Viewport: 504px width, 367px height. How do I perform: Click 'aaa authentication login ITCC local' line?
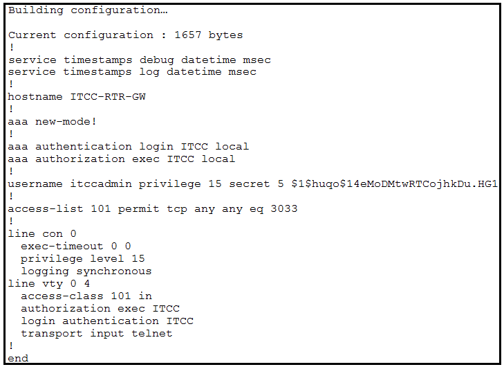point(129,147)
